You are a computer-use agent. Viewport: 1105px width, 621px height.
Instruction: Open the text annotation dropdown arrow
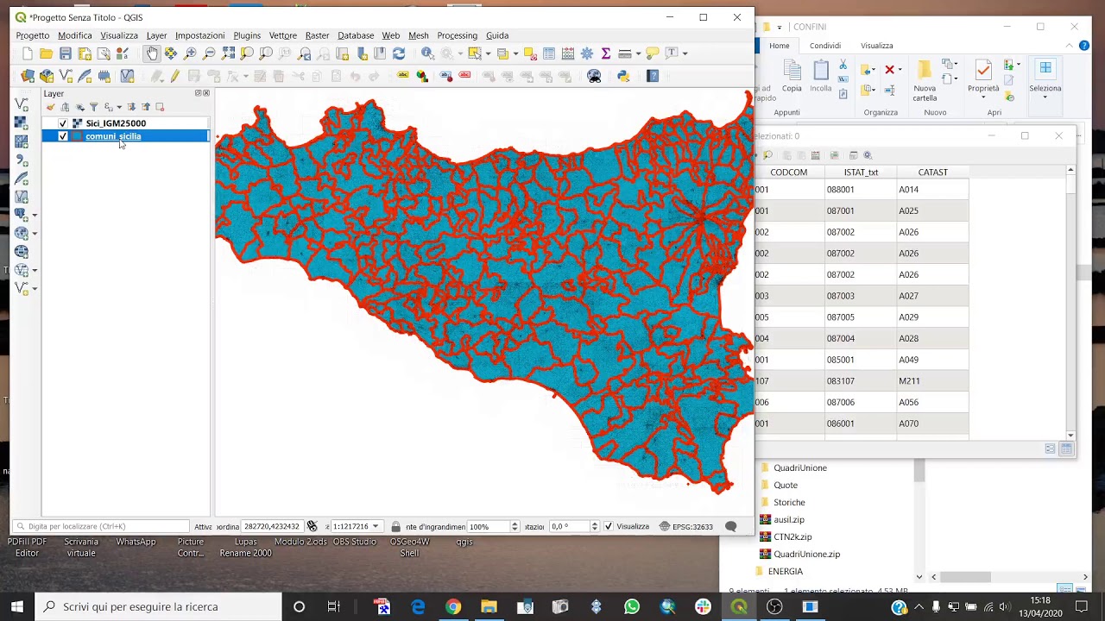(x=685, y=53)
